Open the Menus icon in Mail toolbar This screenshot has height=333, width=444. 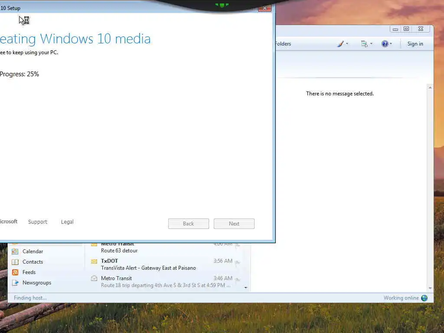tap(364, 44)
